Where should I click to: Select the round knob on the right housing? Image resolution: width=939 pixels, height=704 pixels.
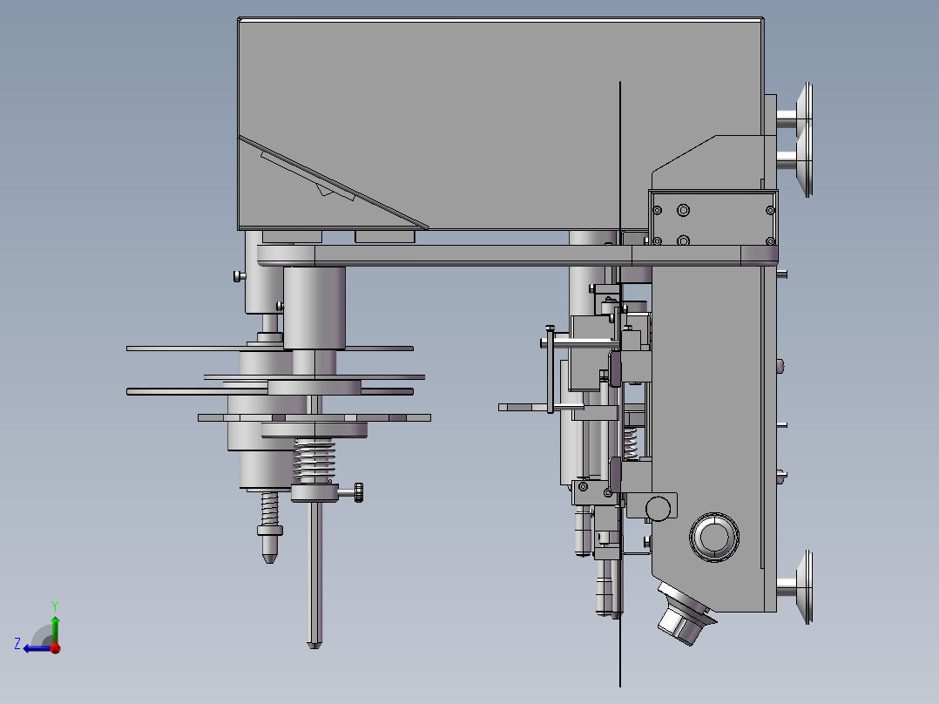pyautogui.click(x=713, y=537)
